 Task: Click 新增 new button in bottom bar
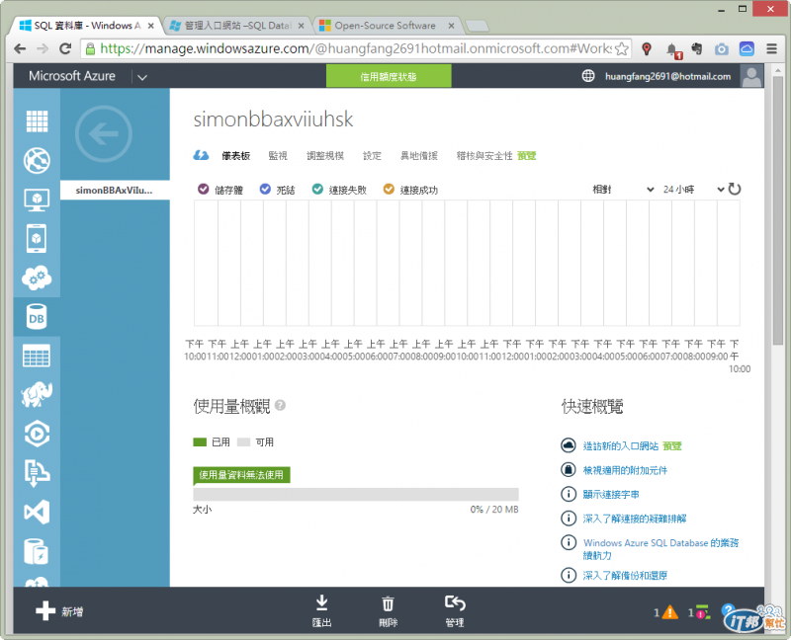[59, 611]
